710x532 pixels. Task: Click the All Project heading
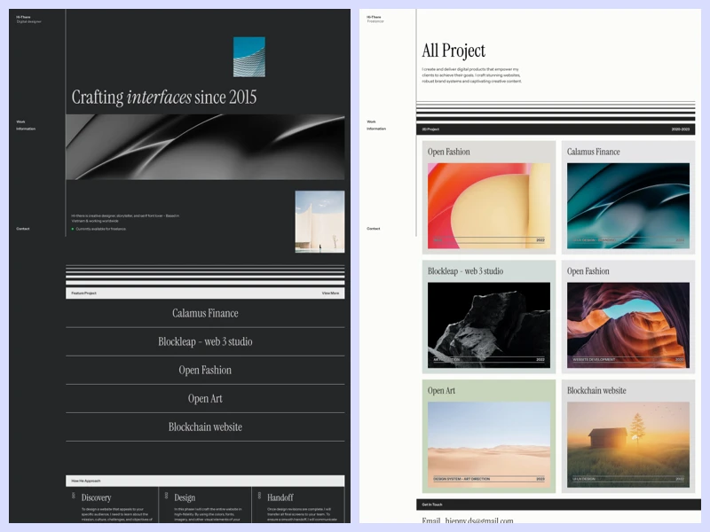coord(454,51)
